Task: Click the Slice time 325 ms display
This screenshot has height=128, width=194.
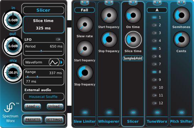Action: click(x=44, y=24)
